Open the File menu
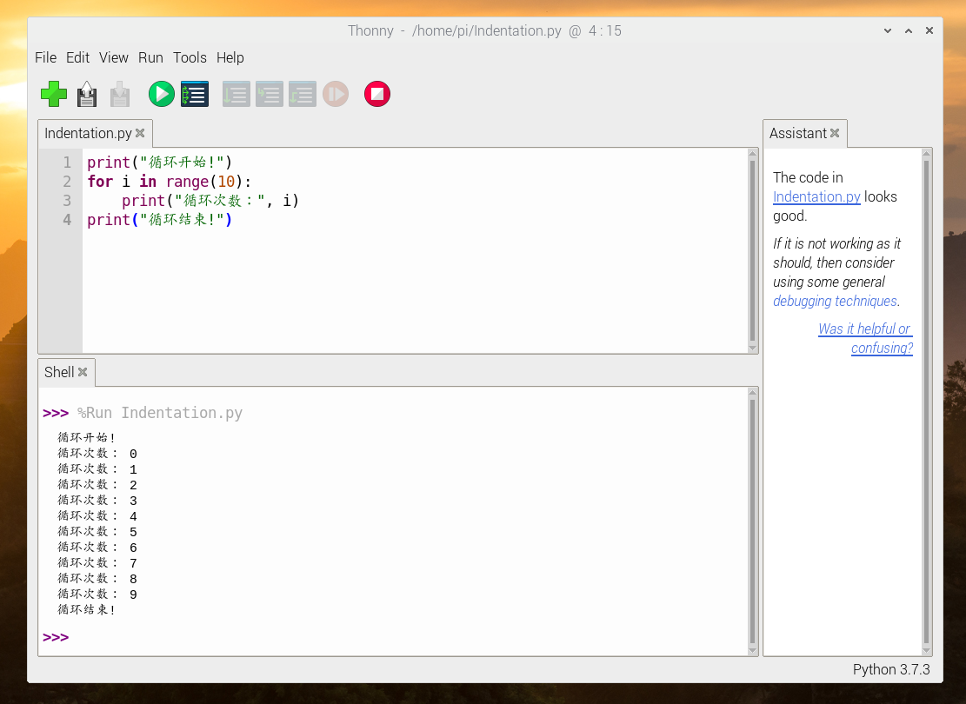This screenshot has height=704, width=966. 45,57
